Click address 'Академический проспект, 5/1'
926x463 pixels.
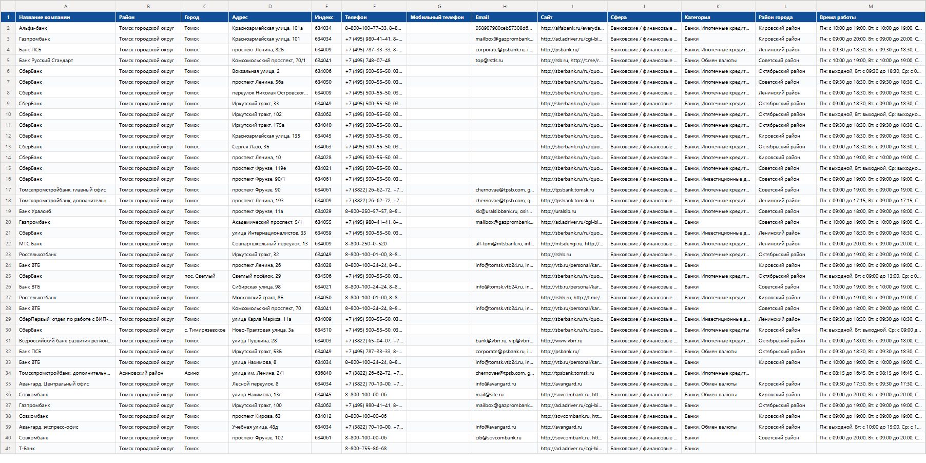[270, 222]
